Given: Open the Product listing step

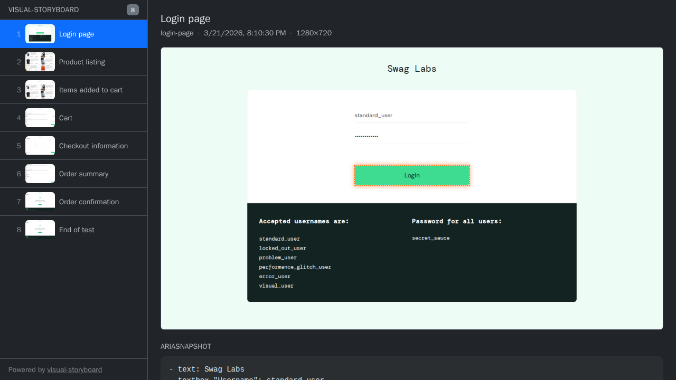Looking at the screenshot, I should [82, 62].
